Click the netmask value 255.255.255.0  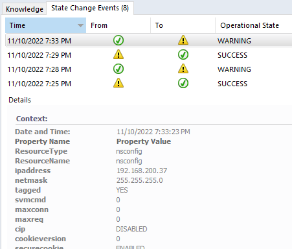click(x=140, y=180)
